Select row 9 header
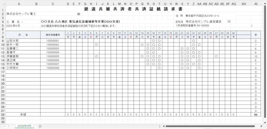 coord(3,41)
